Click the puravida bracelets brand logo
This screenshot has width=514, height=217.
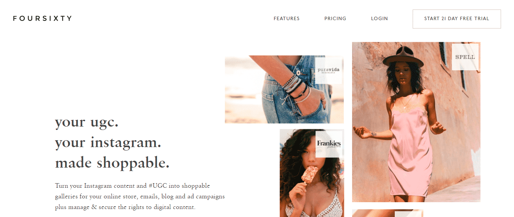pos(328,71)
